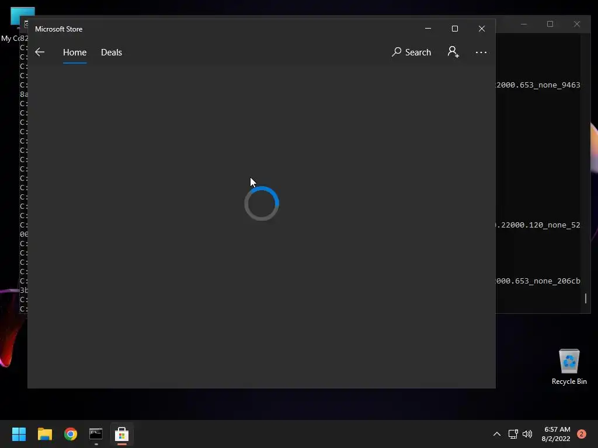Image resolution: width=598 pixels, height=448 pixels.
Task: Open the volume speaker tray icon
Action: [527, 434]
